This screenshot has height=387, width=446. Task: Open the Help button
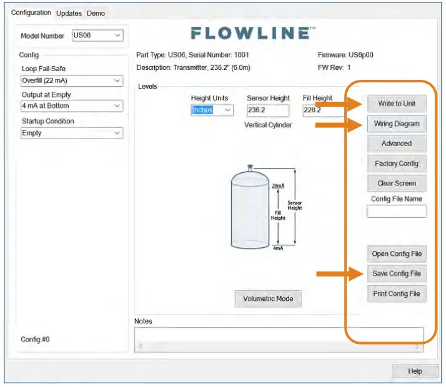pyautogui.click(x=415, y=371)
